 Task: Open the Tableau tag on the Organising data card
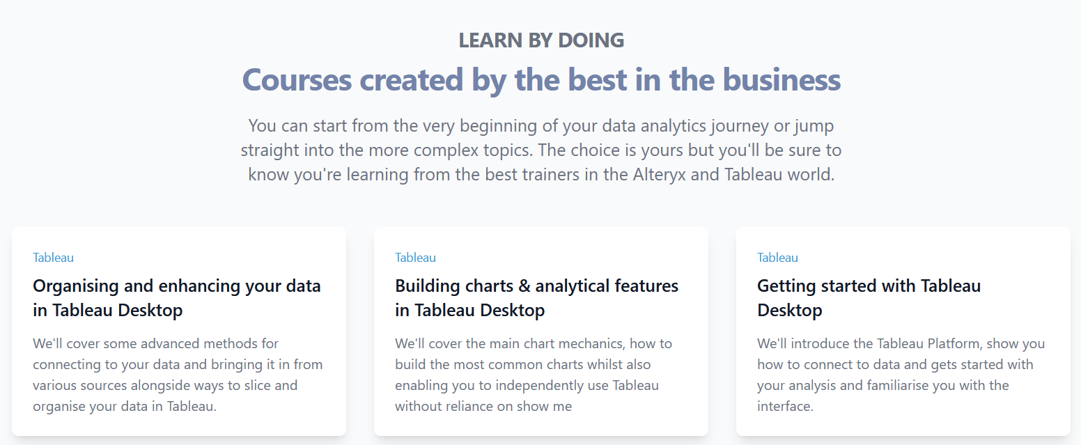click(x=53, y=258)
